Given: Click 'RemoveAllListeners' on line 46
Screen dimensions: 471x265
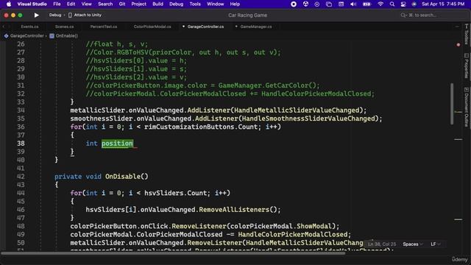Looking at the screenshot, I should point(234,209).
